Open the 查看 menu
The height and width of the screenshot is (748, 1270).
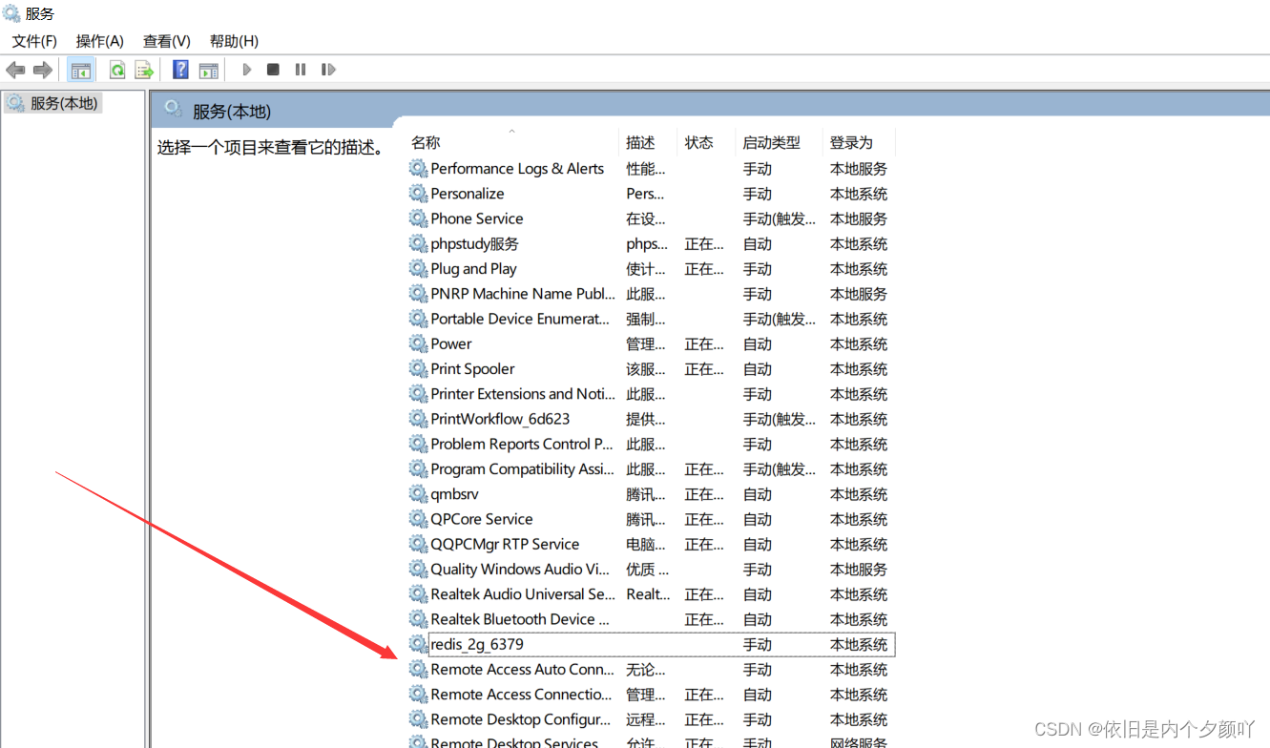166,41
